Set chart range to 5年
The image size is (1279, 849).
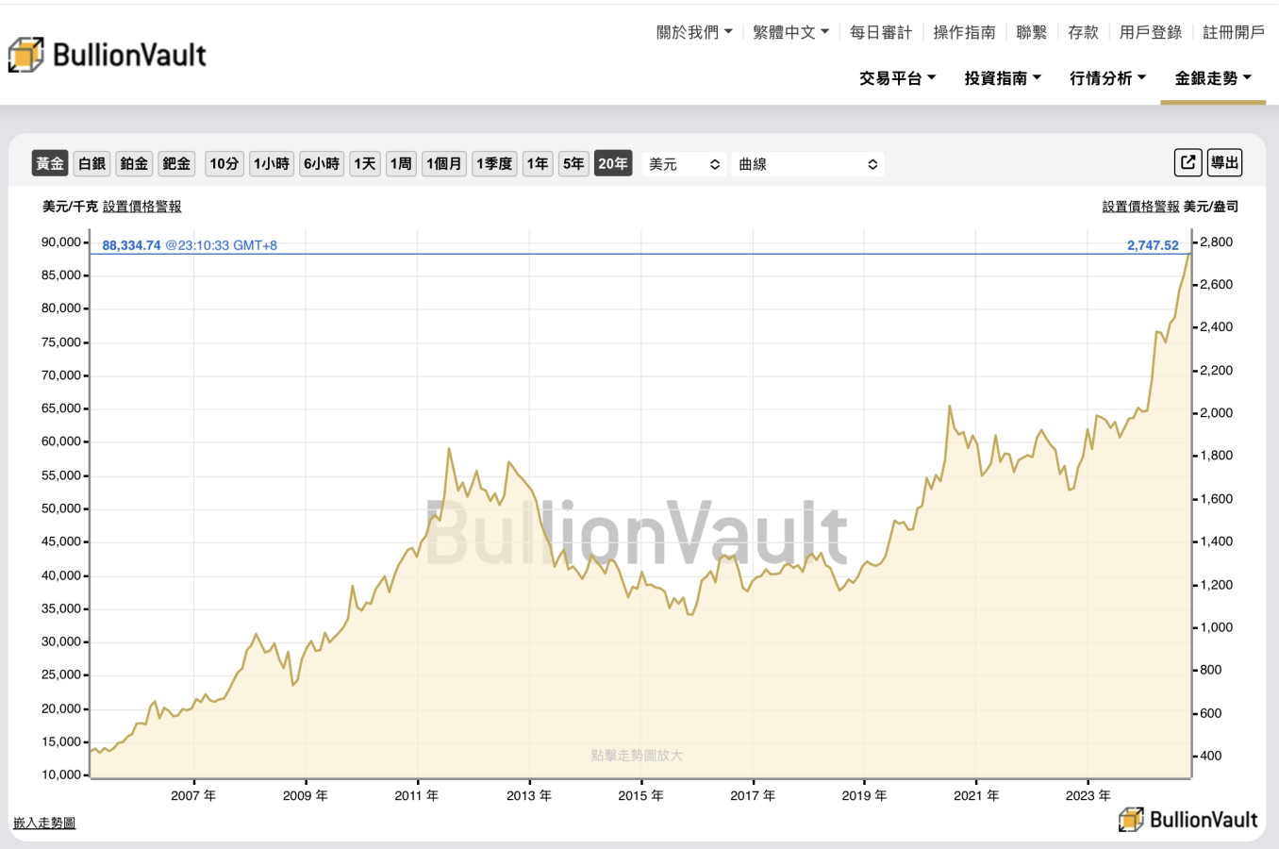click(x=573, y=163)
